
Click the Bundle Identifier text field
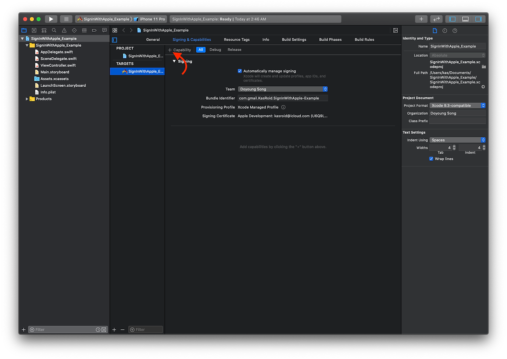click(283, 98)
